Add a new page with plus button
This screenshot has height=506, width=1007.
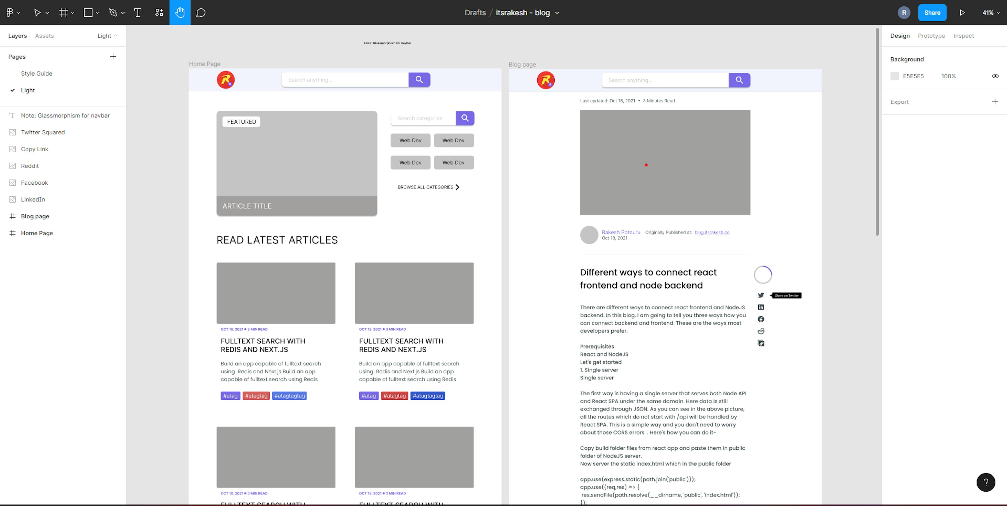click(113, 56)
